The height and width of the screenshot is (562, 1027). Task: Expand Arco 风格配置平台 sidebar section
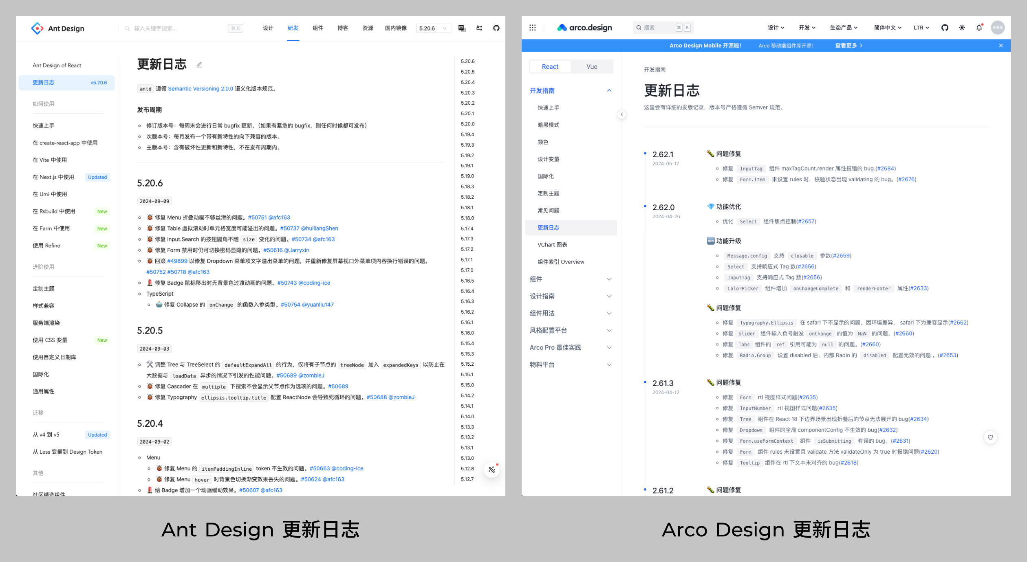[571, 330]
